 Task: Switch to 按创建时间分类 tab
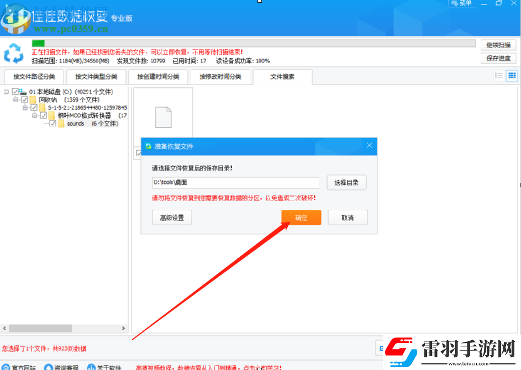[x=158, y=77]
